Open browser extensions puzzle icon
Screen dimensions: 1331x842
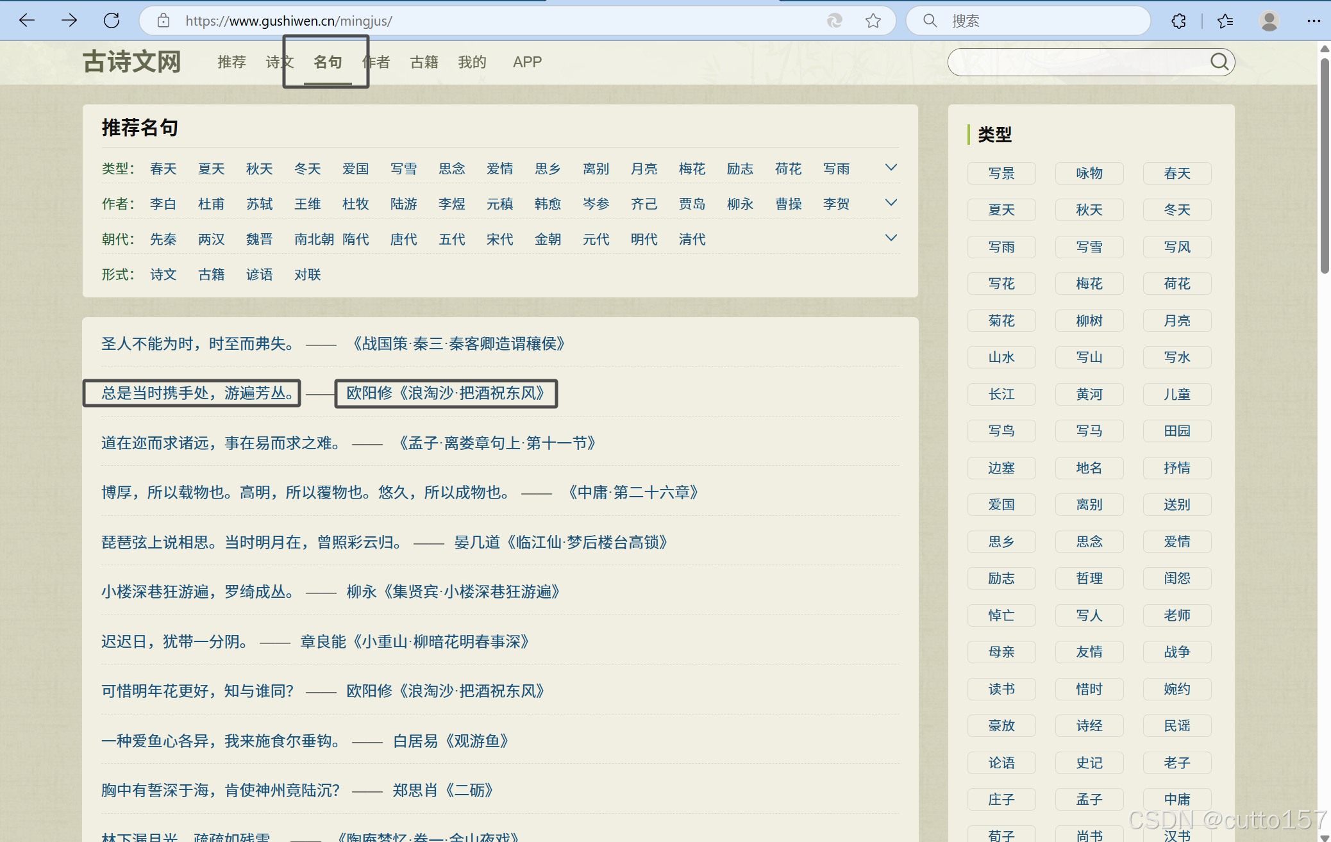1178,21
